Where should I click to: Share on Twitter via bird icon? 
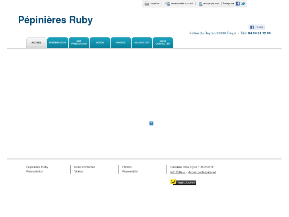(243, 4)
